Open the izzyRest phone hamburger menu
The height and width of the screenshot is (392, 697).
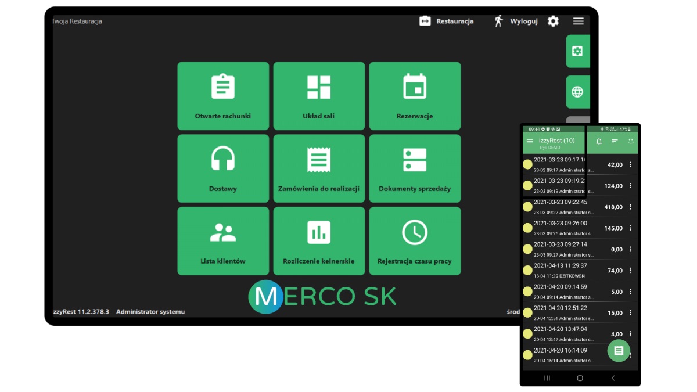point(530,141)
